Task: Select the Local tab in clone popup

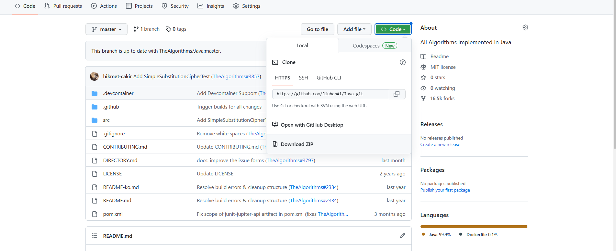Action: [x=302, y=46]
